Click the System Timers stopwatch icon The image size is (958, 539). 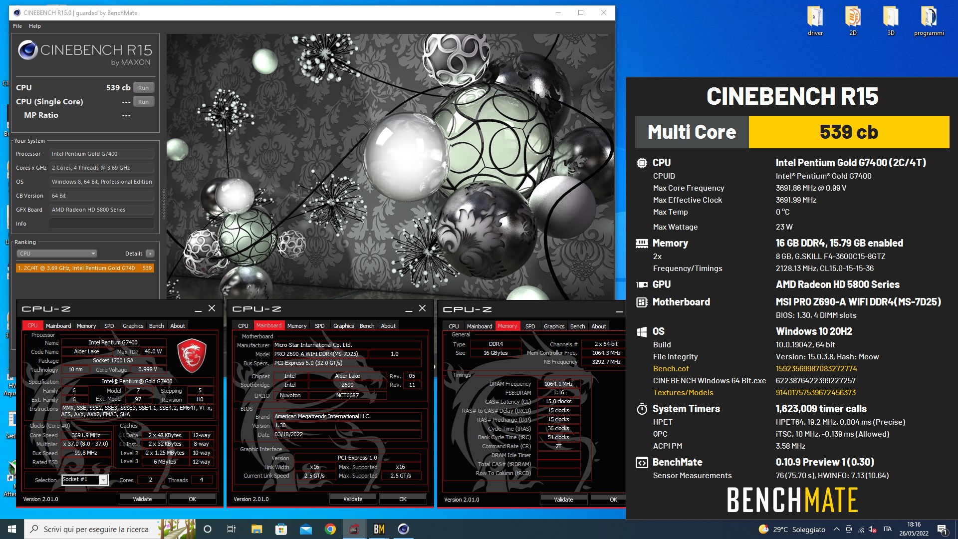[642, 409]
